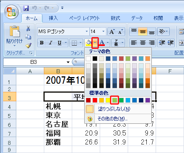The image size is (184, 153).
Task: Open その他の色(M)... more colors
Action: [118, 119]
